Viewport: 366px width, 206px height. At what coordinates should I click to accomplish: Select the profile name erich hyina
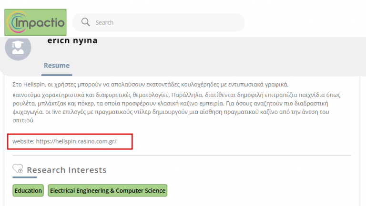point(72,41)
